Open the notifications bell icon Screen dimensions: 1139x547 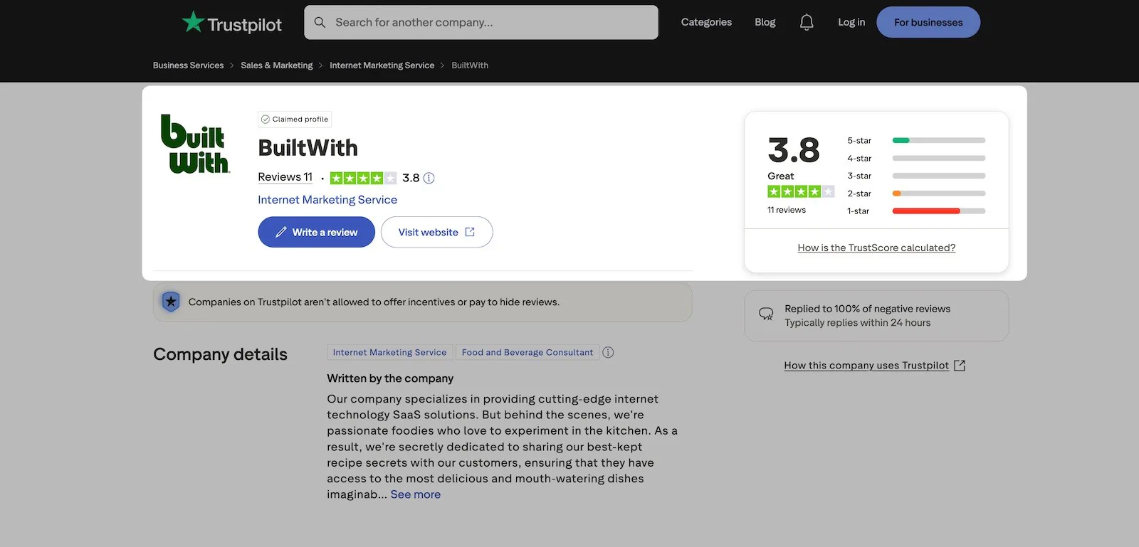click(807, 23)
